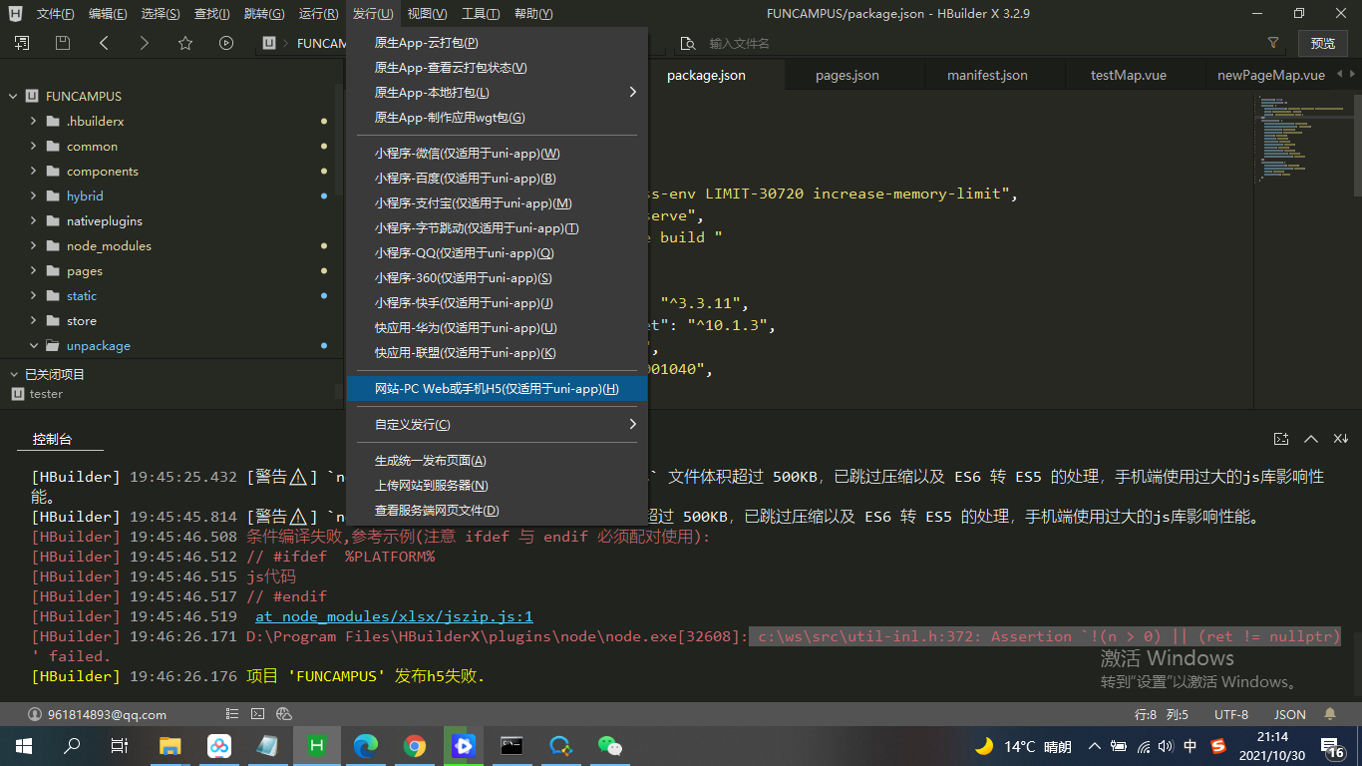
Task: Click the user account icon in status bar
Action: (35, 714)
